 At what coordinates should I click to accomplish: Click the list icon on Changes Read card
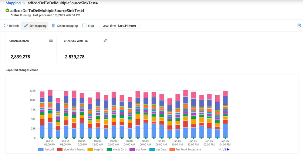click(x=51, y=41)
